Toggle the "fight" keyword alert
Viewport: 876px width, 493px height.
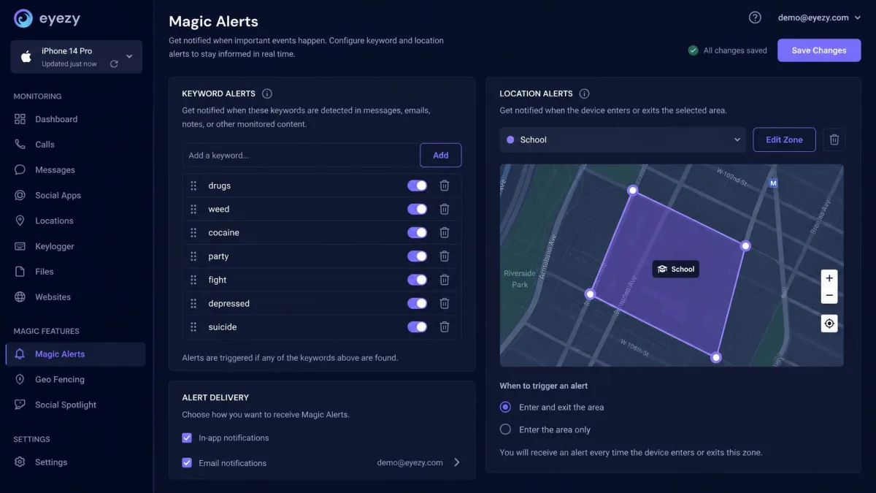(417, 280)
